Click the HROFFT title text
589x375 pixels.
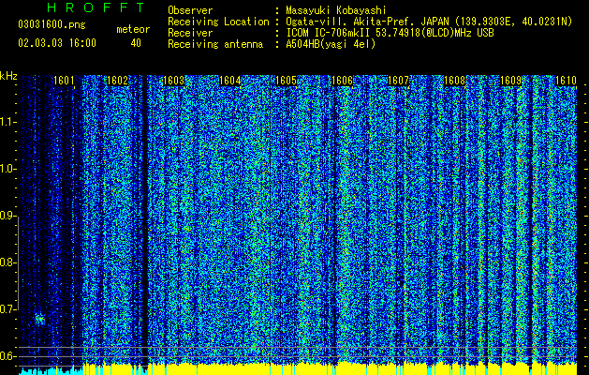[x=96, y=7]
